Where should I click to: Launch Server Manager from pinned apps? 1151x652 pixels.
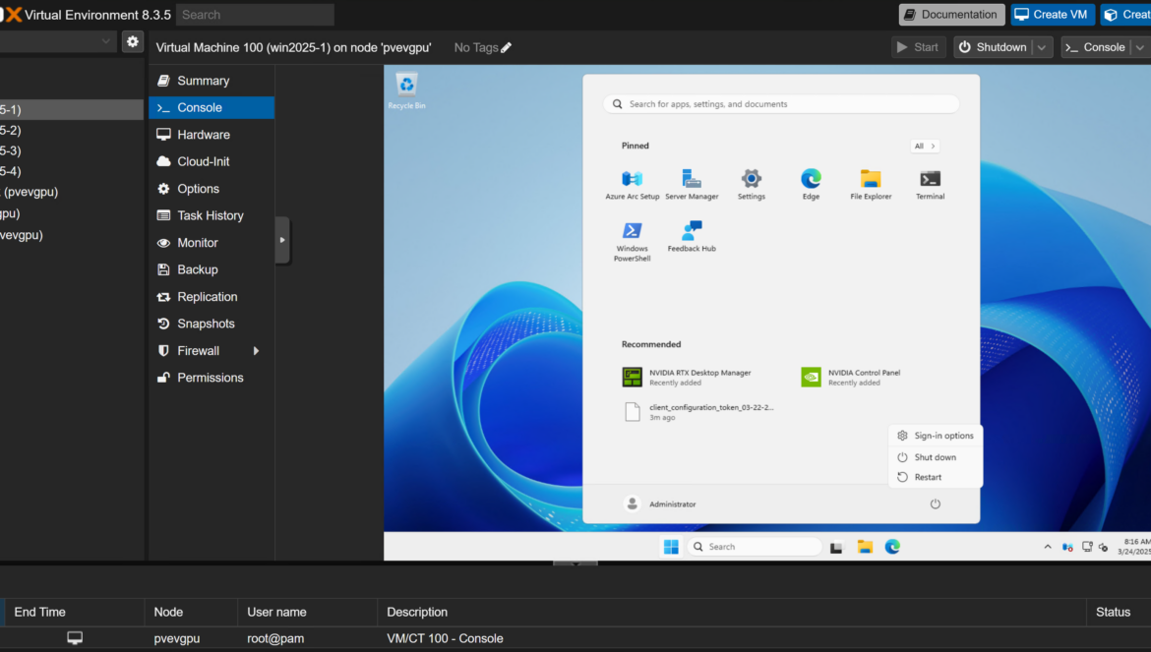(692, 184)
